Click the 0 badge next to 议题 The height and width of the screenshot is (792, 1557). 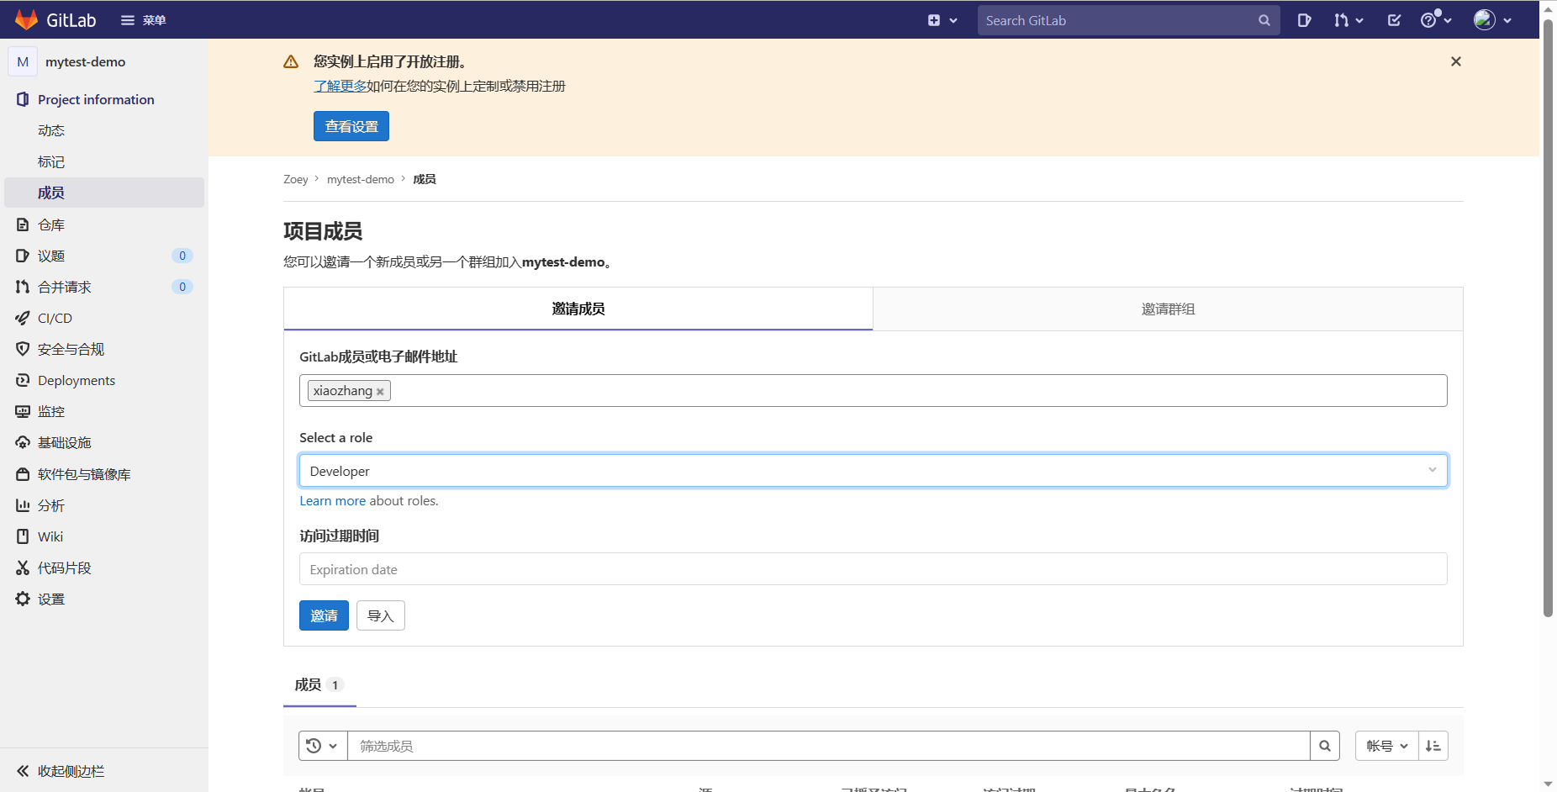point(182,256)
